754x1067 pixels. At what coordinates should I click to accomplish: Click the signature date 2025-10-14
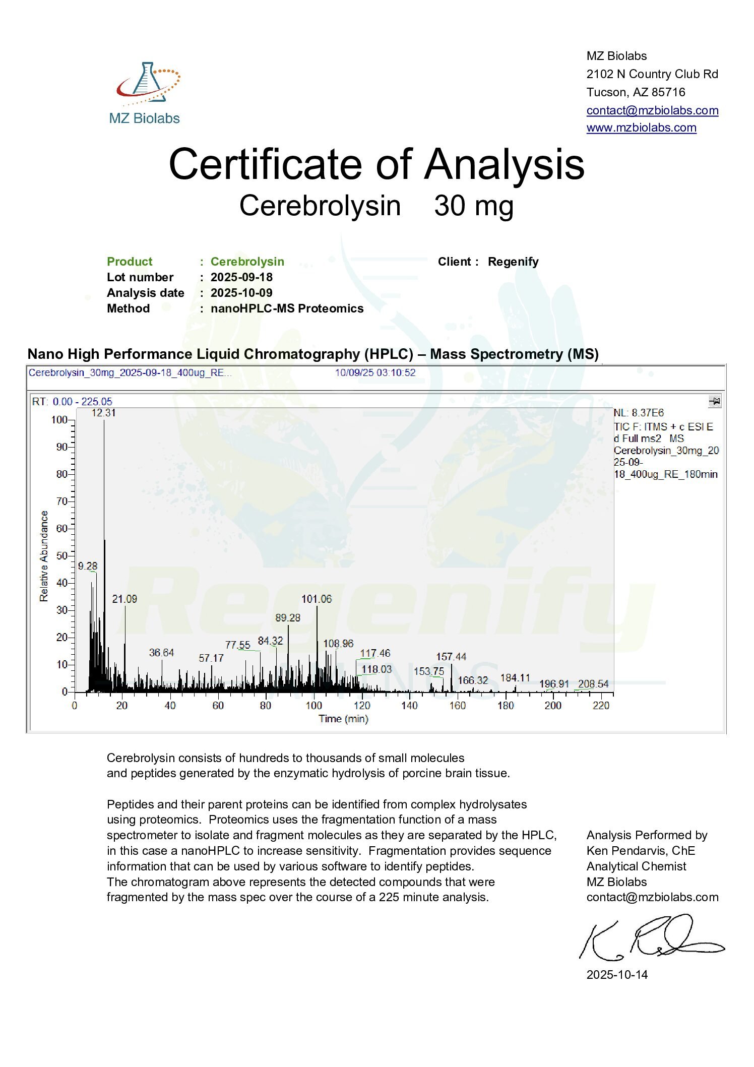click(617, 975)
